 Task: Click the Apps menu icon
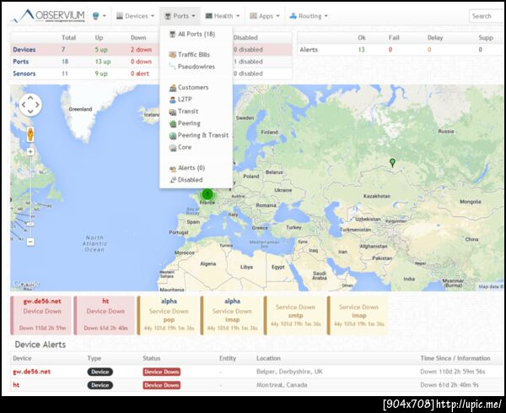point(253,16)
